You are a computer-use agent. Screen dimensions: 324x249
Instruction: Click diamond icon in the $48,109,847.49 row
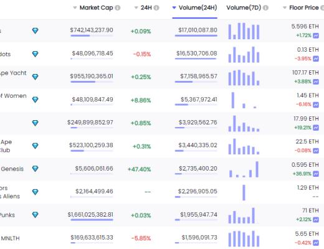[x=36, y=100]
